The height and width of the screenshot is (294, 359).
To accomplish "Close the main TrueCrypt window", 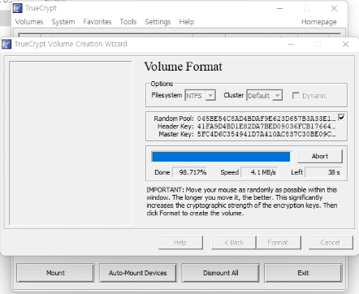I will click(334, 8).
